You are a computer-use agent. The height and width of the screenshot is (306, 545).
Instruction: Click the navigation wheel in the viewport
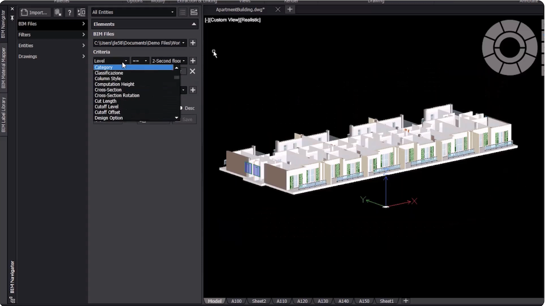(509, 47)
